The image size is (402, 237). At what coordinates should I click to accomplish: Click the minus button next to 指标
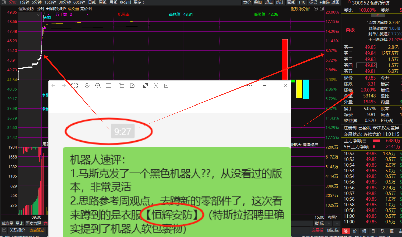337,223
